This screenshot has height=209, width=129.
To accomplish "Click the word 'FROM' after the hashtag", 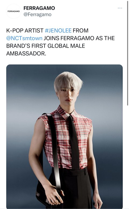I will pyautogui.click(x=81, y=30).
